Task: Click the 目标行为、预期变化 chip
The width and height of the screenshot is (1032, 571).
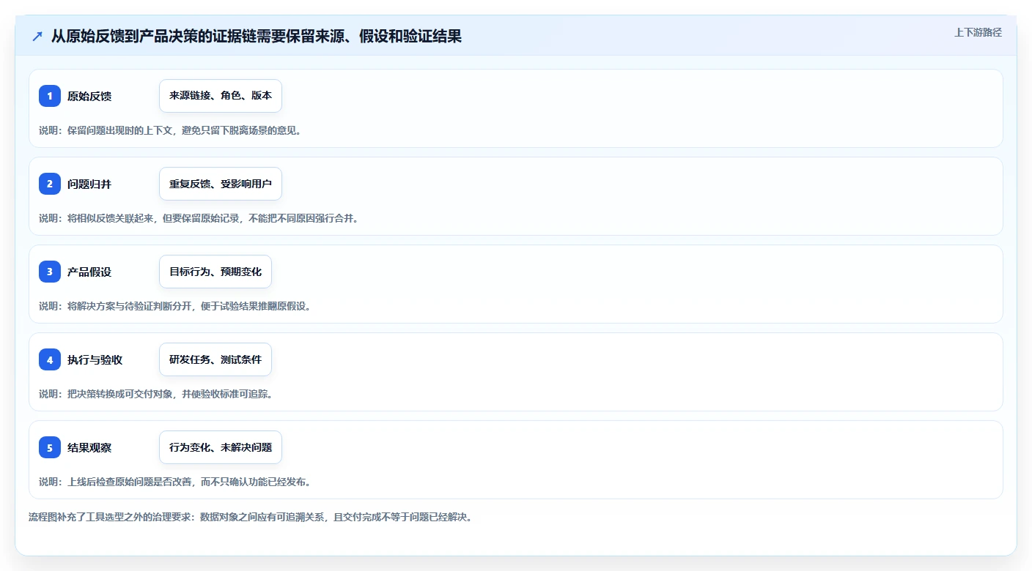Action: 215,272
